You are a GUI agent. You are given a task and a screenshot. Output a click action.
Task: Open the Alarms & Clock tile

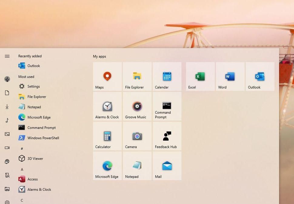coord(107,106)
